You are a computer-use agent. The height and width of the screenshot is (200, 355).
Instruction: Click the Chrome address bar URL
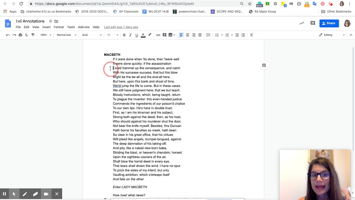tap(114, 4)
